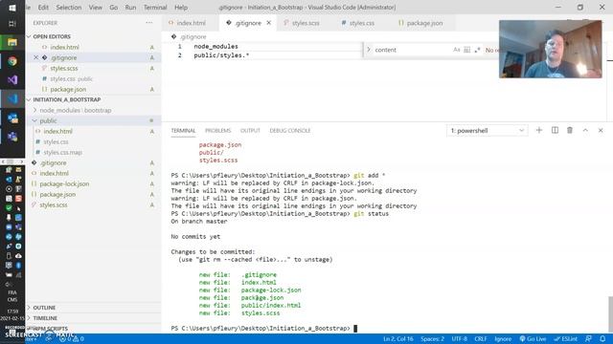Click ESLint status bar item
The width and height of the screenshot is (613, 344).
(x=565, y=339)
